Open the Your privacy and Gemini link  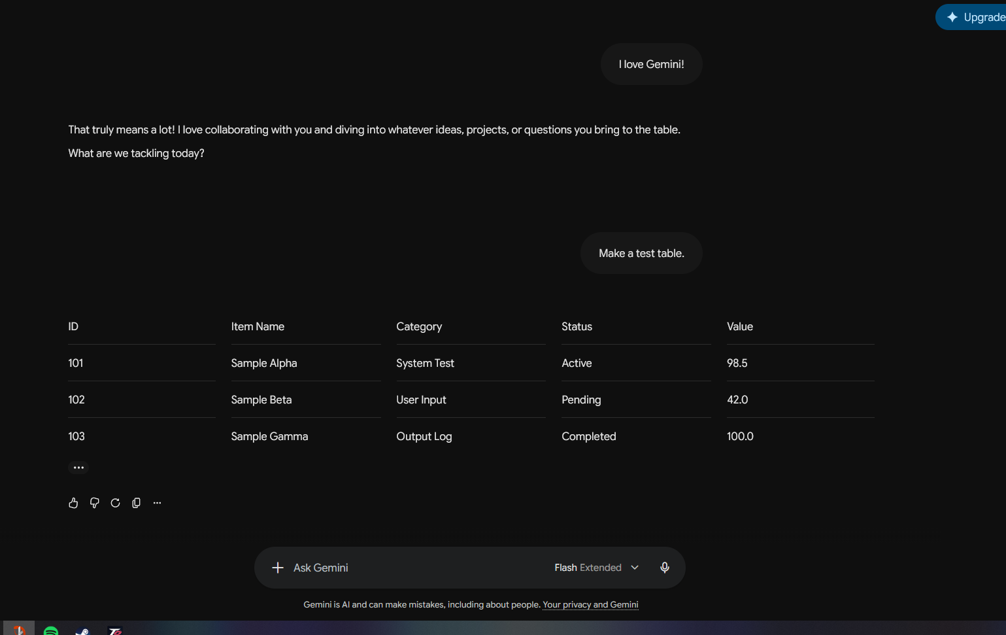590,605
